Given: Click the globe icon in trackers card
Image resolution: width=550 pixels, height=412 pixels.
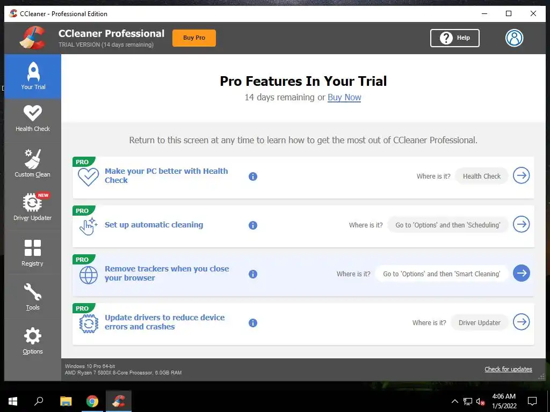Looking at the screenshot, I should [x=89, y=275].
